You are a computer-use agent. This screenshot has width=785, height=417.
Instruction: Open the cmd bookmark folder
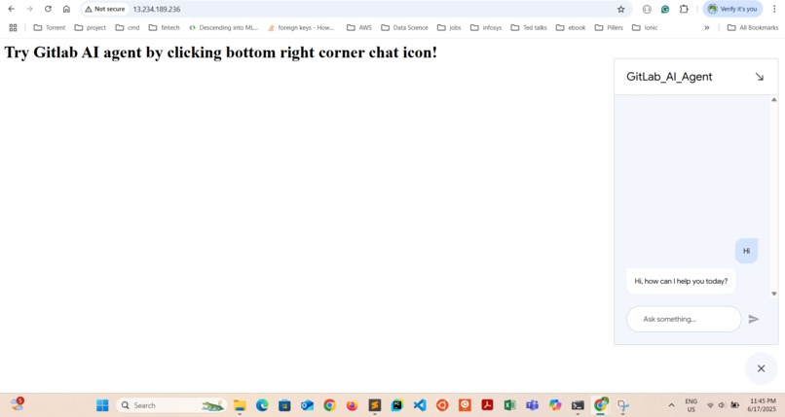point(128,27)
